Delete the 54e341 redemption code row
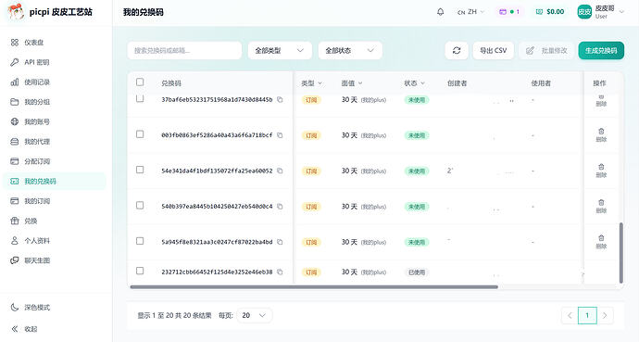Screen dimensions: 639x342 click(601, 171)
